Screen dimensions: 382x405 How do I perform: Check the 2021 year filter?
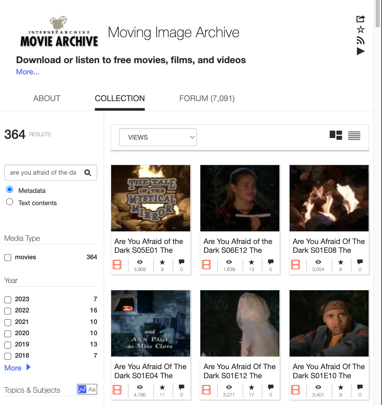(8, 322)
